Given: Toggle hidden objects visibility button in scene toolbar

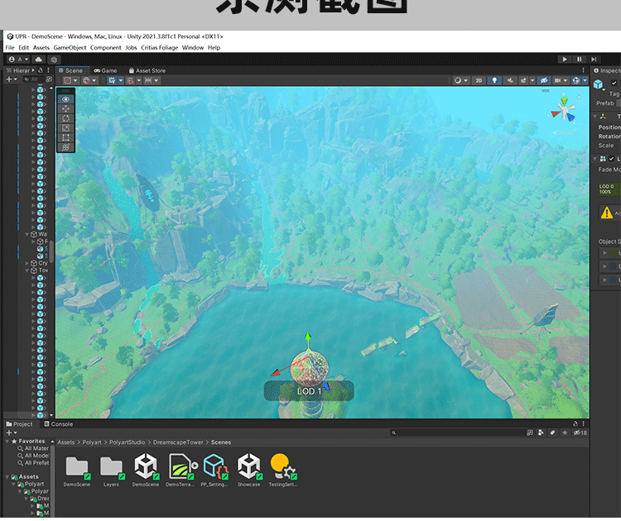Looking at the screenshot, I should pos(544,80).
